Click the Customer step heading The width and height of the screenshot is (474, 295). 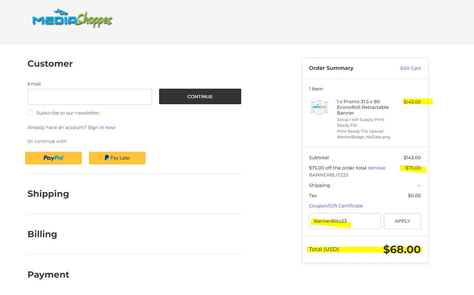50,64
